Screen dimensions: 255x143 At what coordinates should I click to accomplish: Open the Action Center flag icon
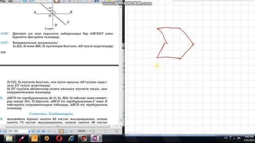pos(239,138)
